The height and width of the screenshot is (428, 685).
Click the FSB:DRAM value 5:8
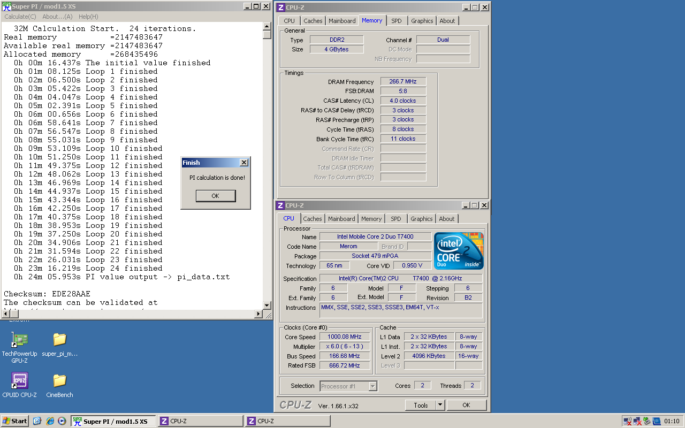click(x=403, y=91)
